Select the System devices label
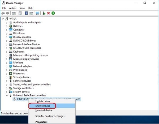This screenshot has width=159, height=124. point(22,92)
